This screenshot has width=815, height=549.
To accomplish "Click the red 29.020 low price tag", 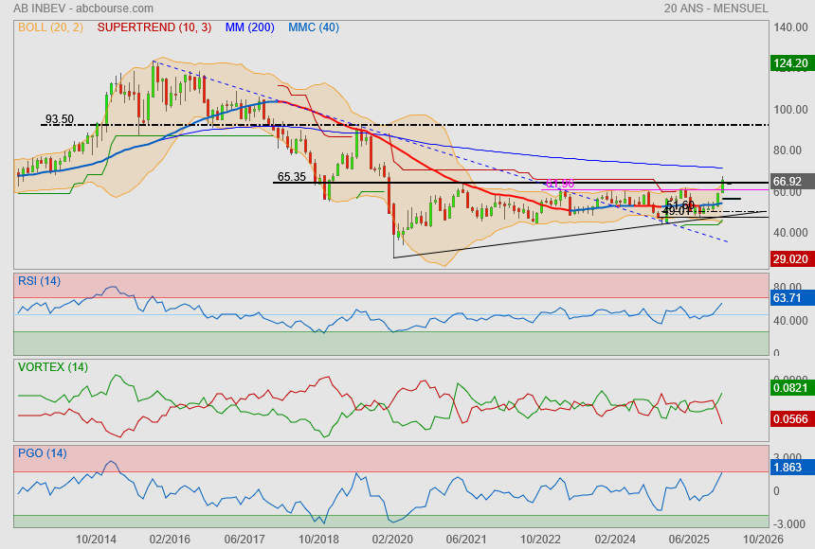I will [790, 257].
